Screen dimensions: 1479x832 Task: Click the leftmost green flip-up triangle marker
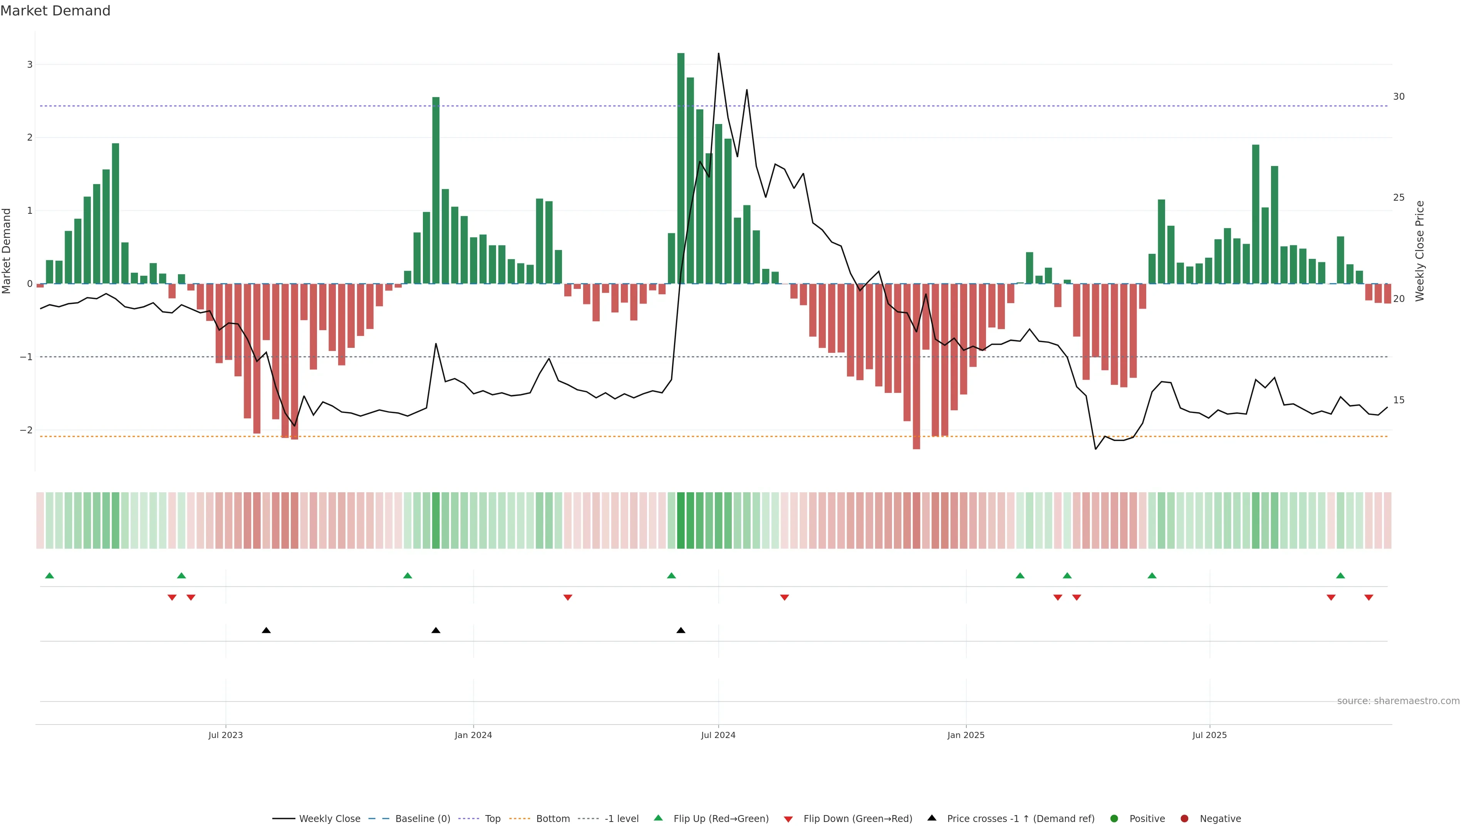49,575
